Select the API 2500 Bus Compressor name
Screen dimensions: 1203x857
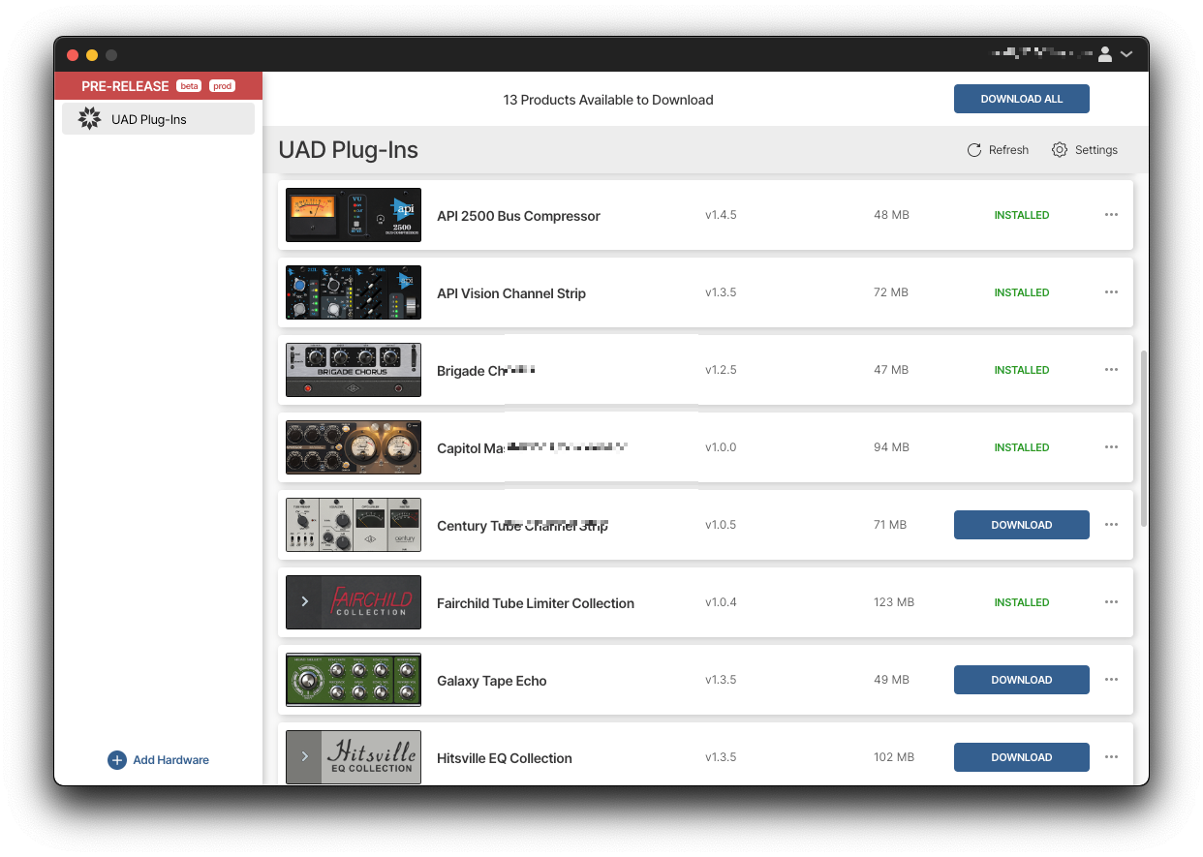pyautogui.click(x=518, y=216)
